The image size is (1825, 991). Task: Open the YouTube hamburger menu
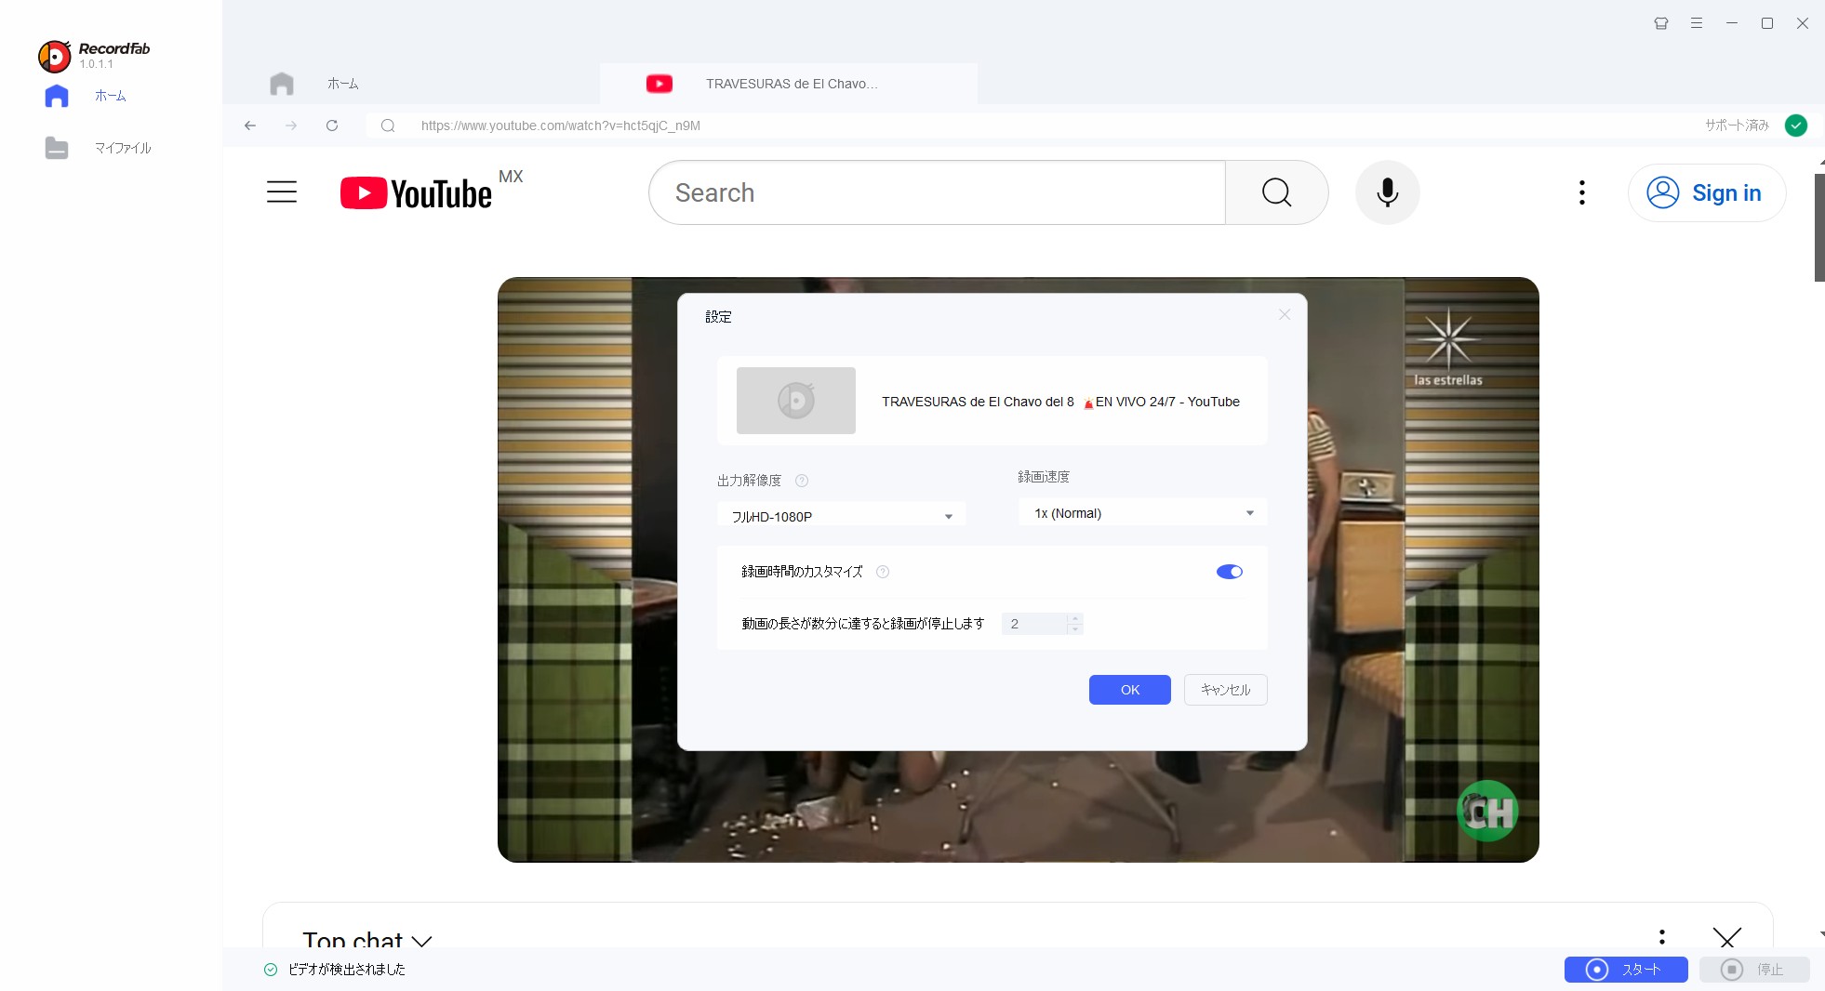(282, 192)
